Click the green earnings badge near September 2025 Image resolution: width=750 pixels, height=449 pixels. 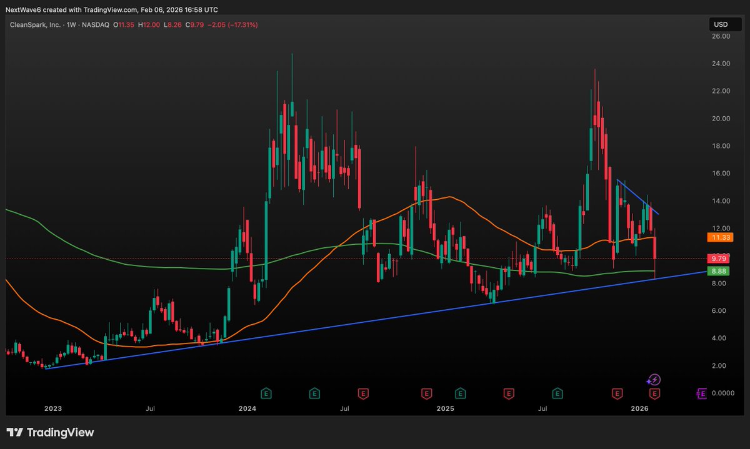[557, 394]
